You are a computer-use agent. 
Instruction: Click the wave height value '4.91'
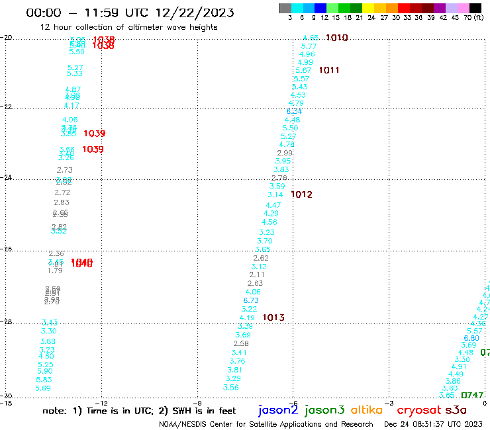tap(459, 367)
